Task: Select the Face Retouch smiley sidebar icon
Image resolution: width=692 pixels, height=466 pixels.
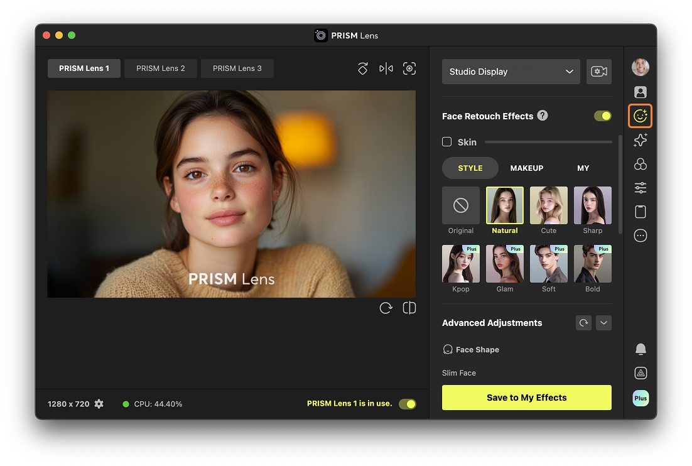Action: click(641, 116)
